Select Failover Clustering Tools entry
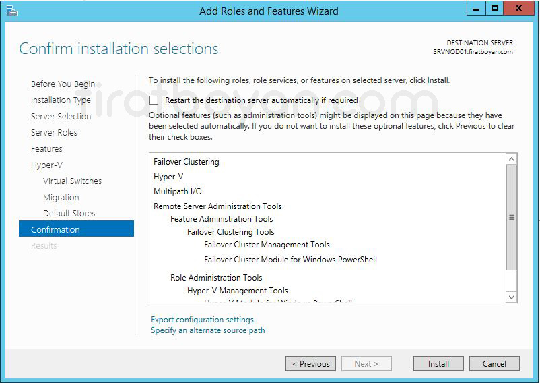The width and height of the screenshot is (540, 383). 231,232
